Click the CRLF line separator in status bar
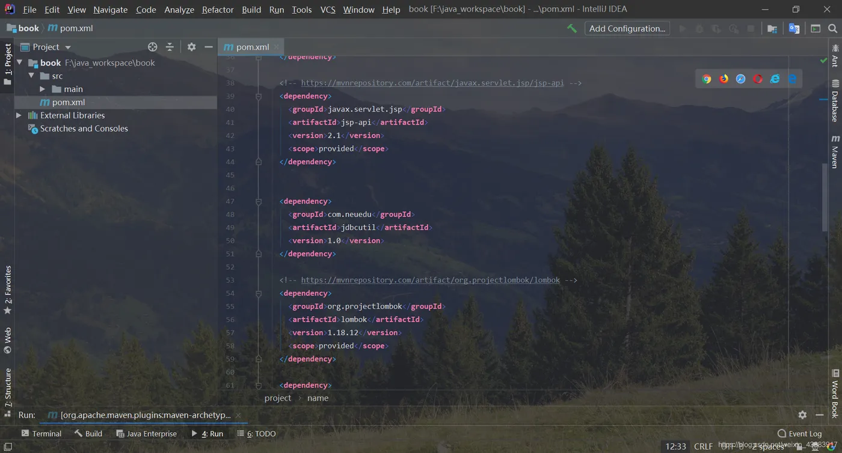The image size is (842, 453). (x=703, y=446)
